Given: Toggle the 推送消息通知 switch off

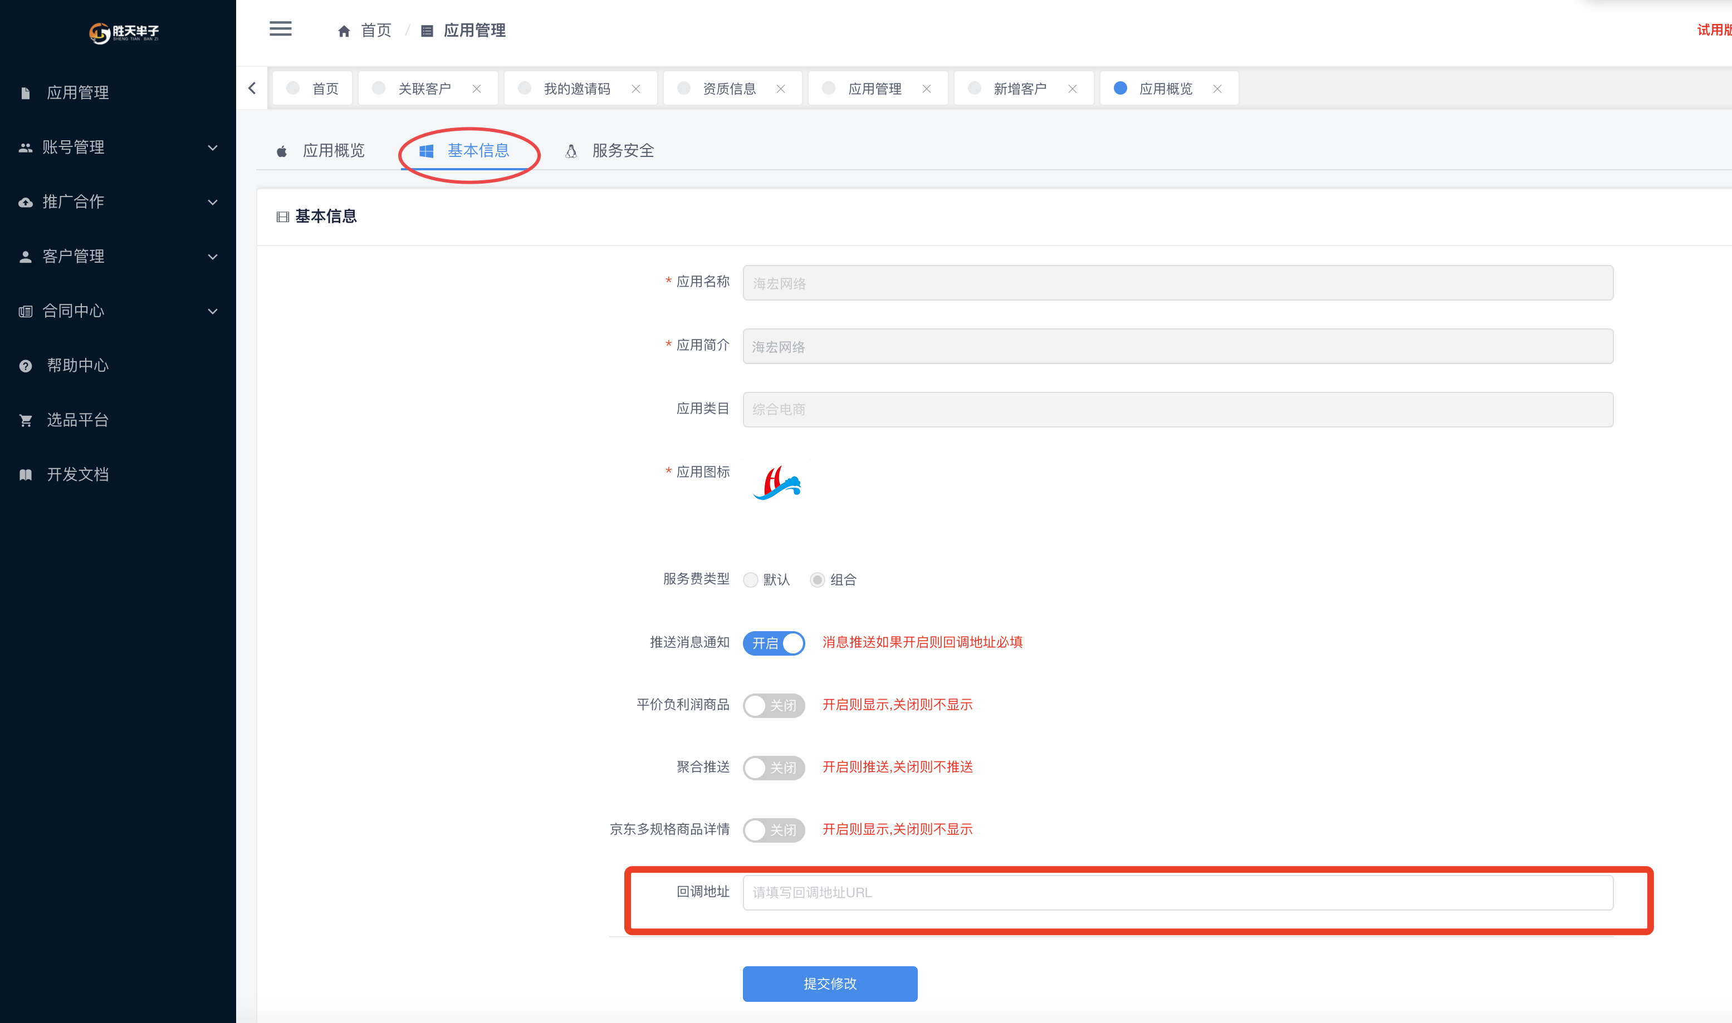Looking at the screenshot, I should (774, 643).
